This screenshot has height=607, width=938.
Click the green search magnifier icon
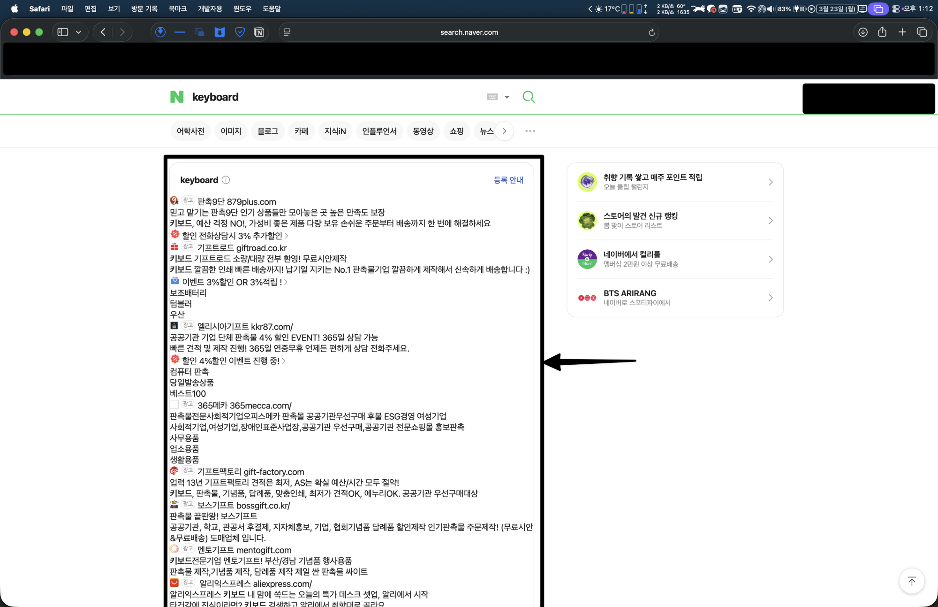(x=529, y=97)
